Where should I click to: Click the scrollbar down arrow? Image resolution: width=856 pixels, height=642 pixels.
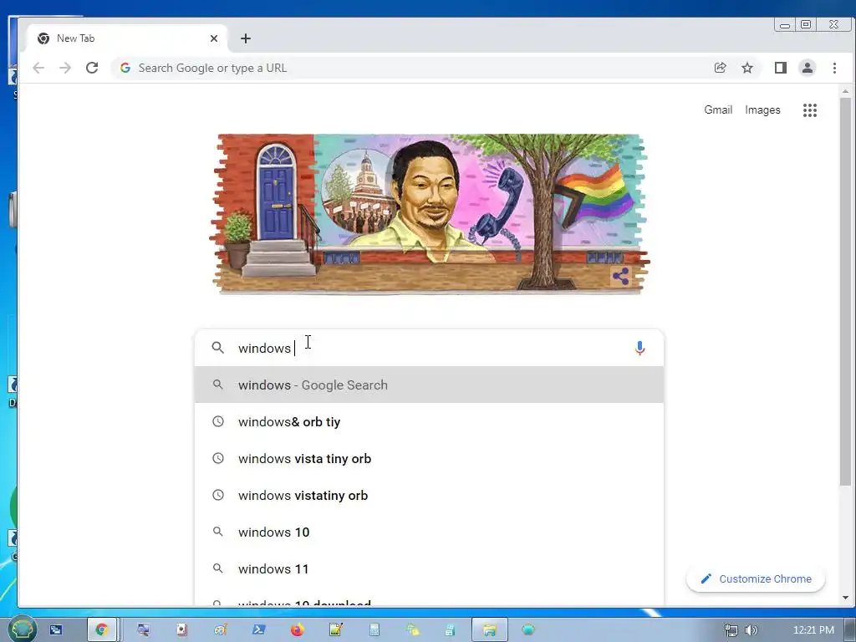click(845, 598)
